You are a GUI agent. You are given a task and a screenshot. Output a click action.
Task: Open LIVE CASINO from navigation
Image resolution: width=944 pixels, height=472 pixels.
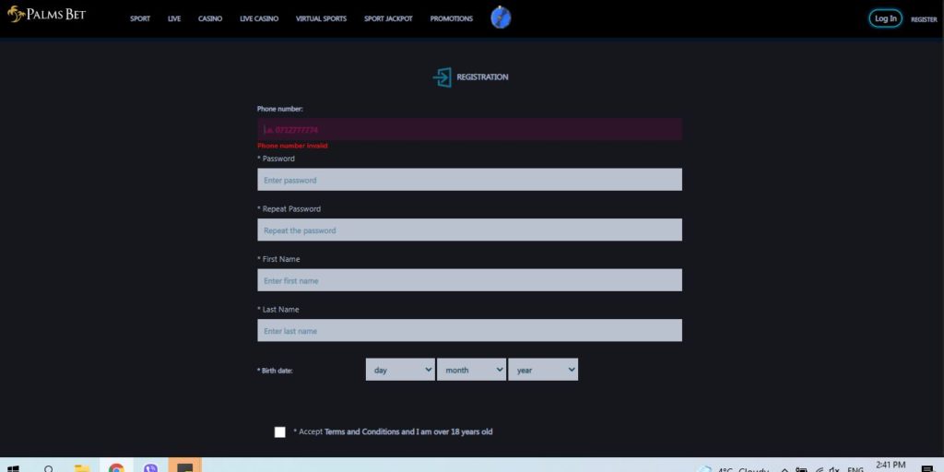pyautogui.click(x=259, y=18)
